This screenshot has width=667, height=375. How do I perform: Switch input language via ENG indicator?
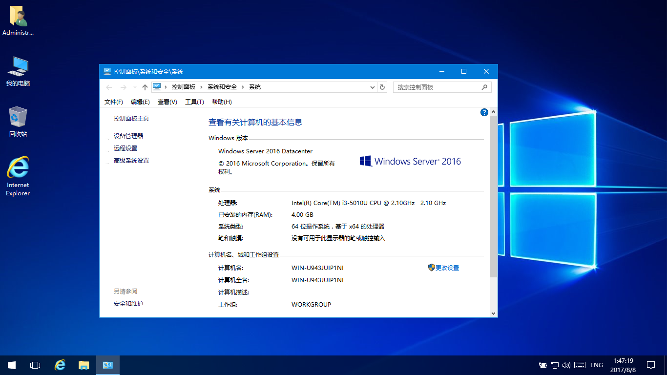[x=597, y=365]
